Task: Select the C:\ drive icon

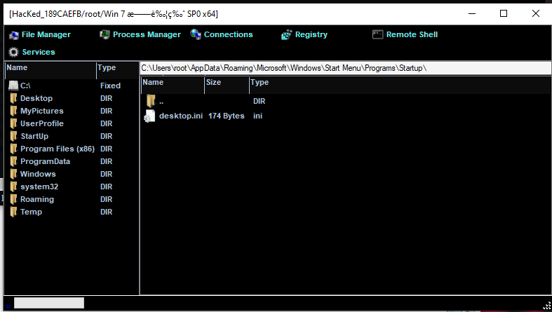Action: click(x=13, y=86)
